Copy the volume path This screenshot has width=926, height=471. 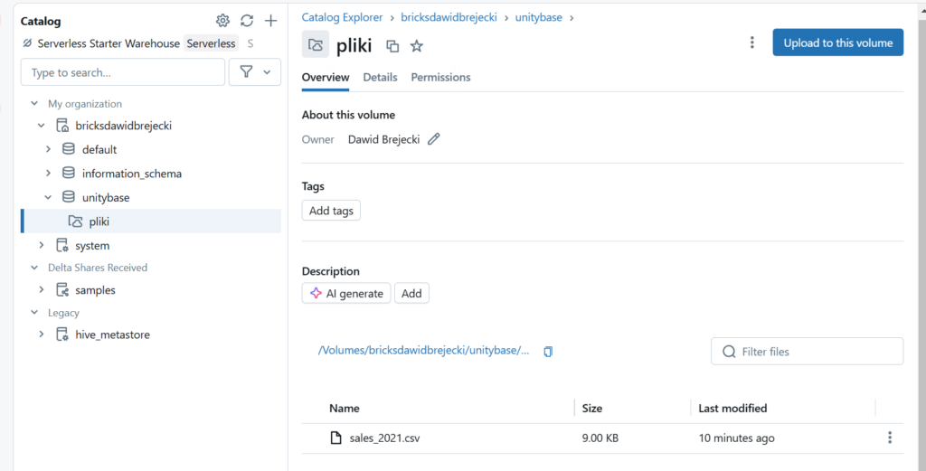coord(548,352)
